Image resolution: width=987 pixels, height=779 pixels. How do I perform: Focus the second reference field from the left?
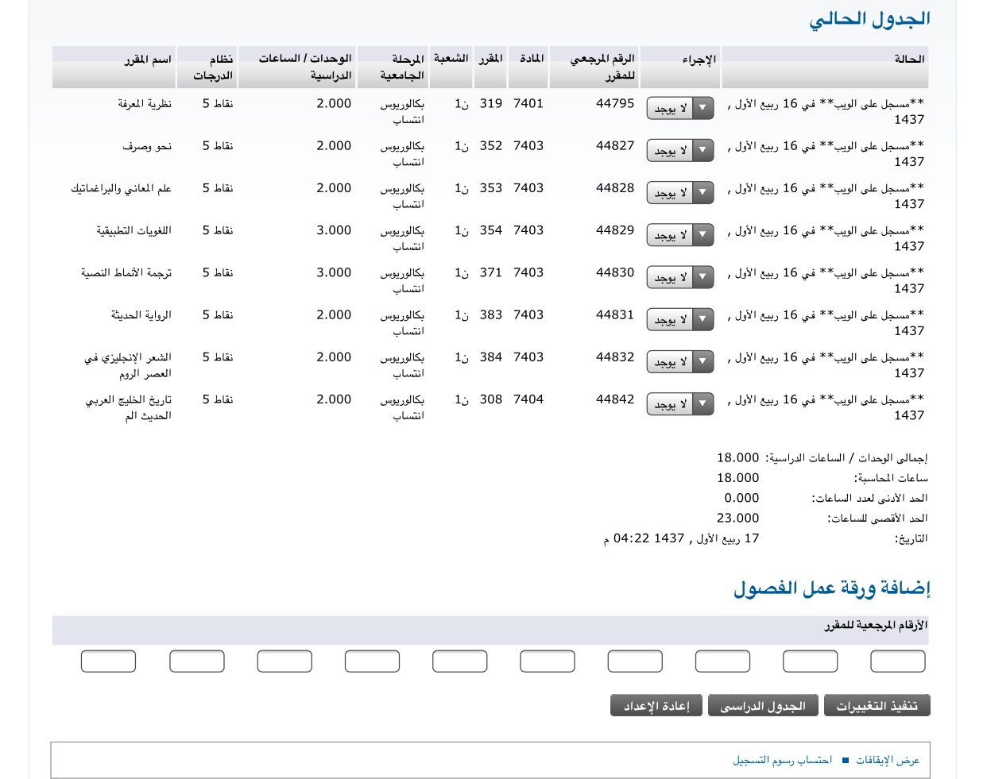tap(197, 661)
